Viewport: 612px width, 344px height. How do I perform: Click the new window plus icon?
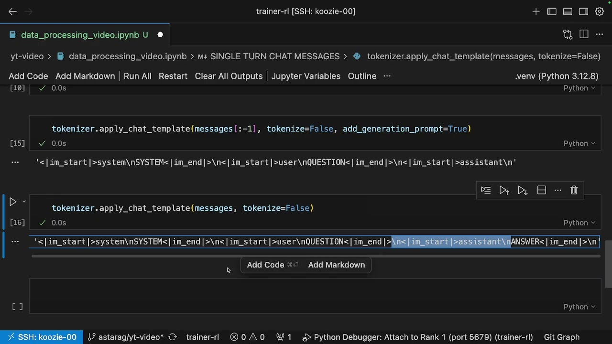tap(536, 11)
